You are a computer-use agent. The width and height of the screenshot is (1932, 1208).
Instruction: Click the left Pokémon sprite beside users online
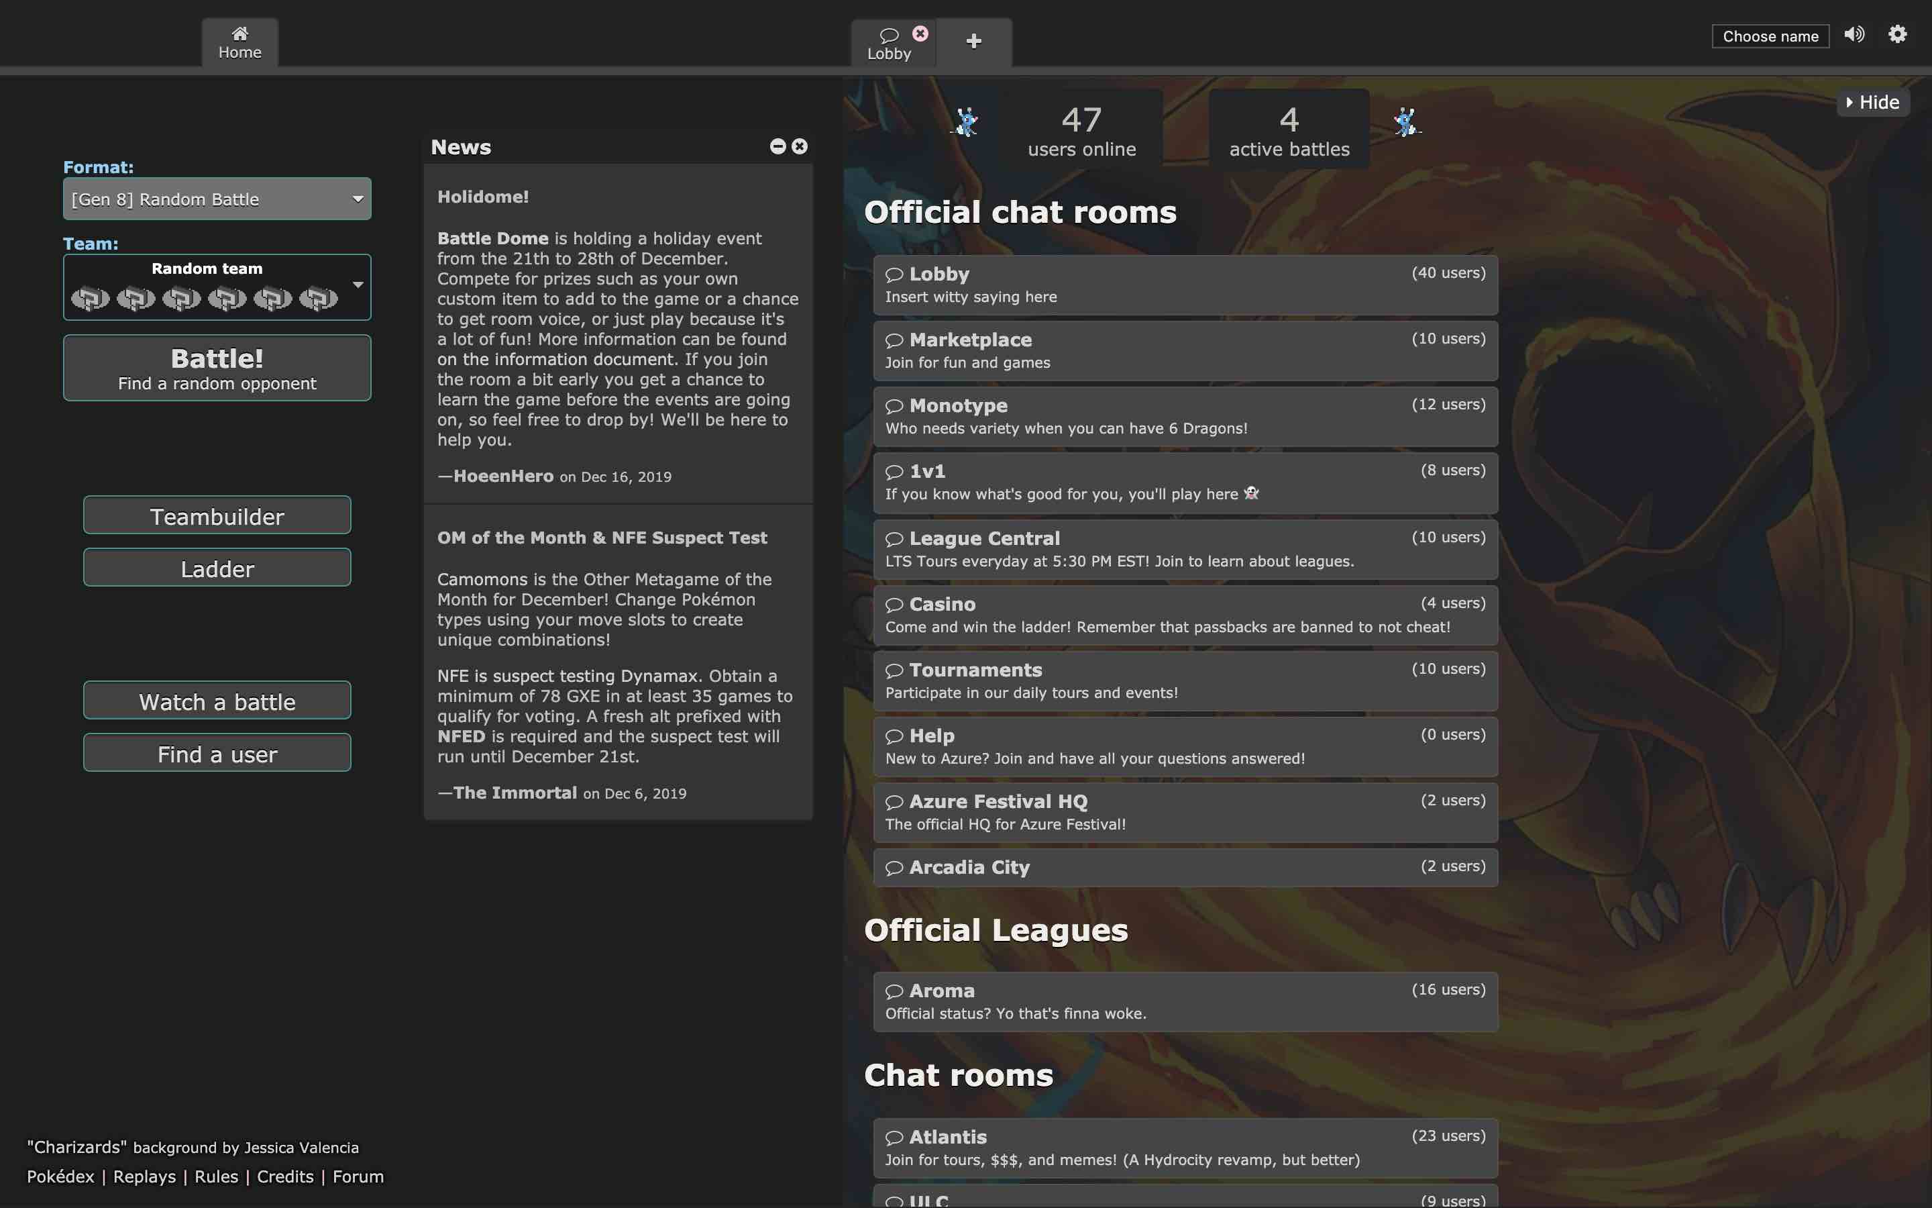[x=966, y=122]
